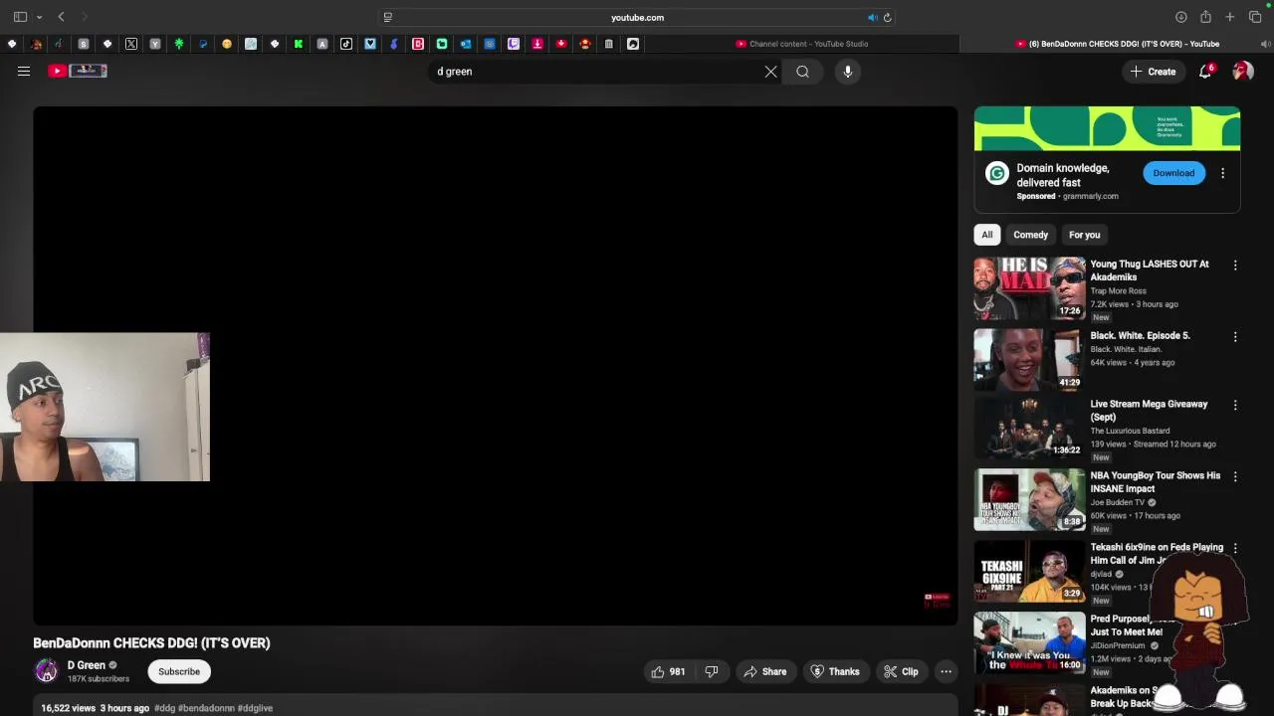1274x716 pixels.
Task: Run search with the magnifier button
Action: click(x=802, y=72)
